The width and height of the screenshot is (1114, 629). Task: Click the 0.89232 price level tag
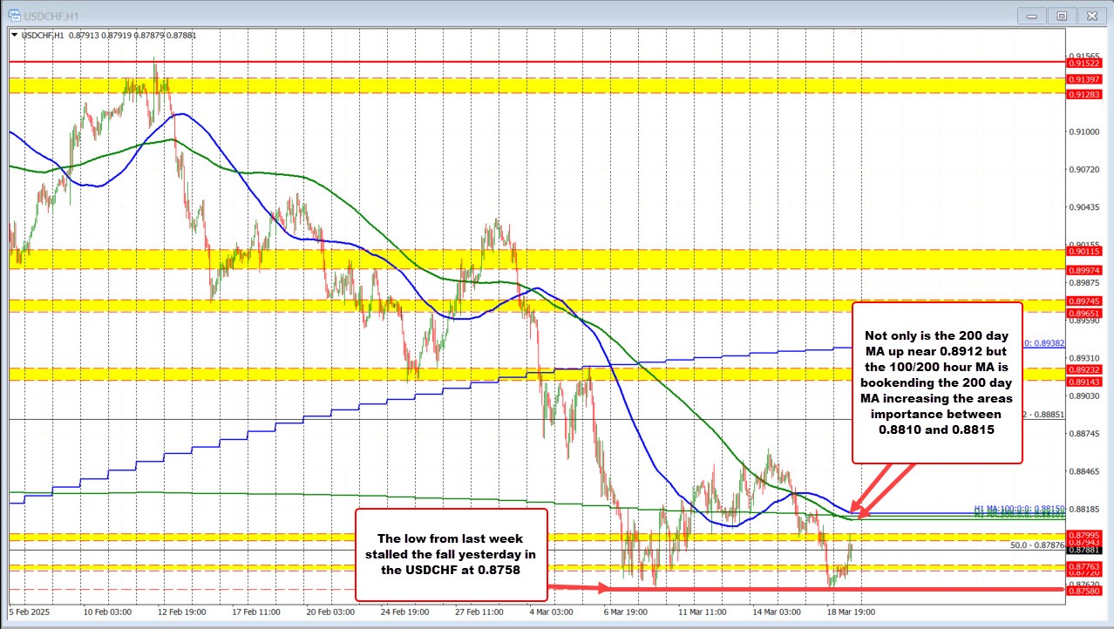(1085, 369)
